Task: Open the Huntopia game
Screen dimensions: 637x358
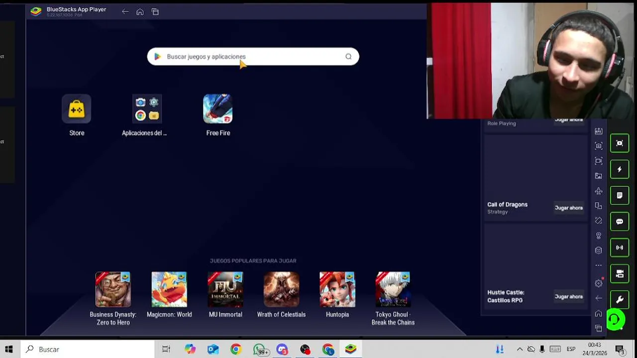Action: (x=337, y=289)
